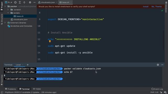Close the base.sh editor tab
Viewport: 168px width, 94px height.
point(71,2)
